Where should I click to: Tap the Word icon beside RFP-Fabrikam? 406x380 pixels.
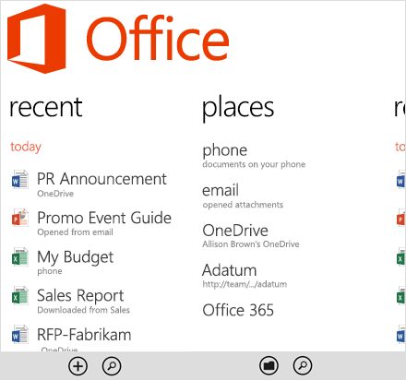coord(20,334)
